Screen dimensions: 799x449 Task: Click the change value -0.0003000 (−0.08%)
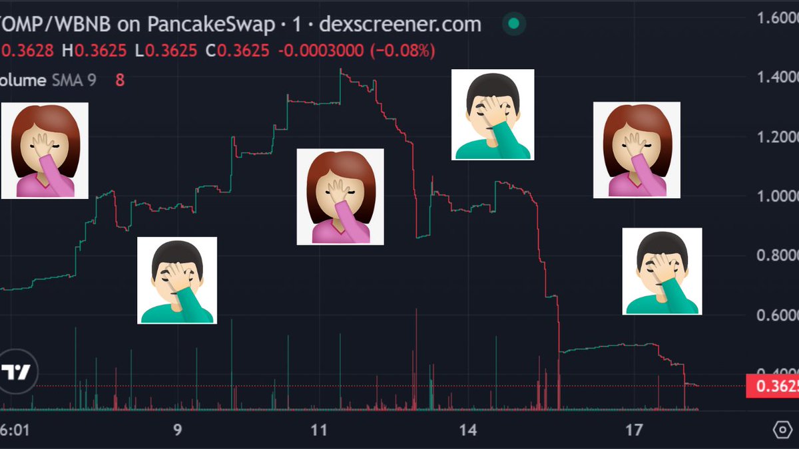coord(356,51)
